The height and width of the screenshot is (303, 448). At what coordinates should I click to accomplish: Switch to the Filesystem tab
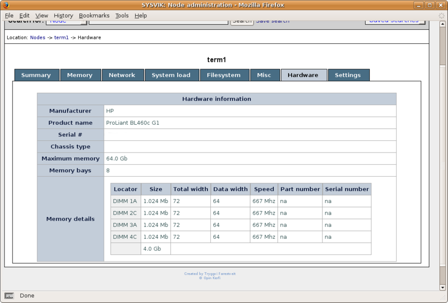(x=225, y=75)
